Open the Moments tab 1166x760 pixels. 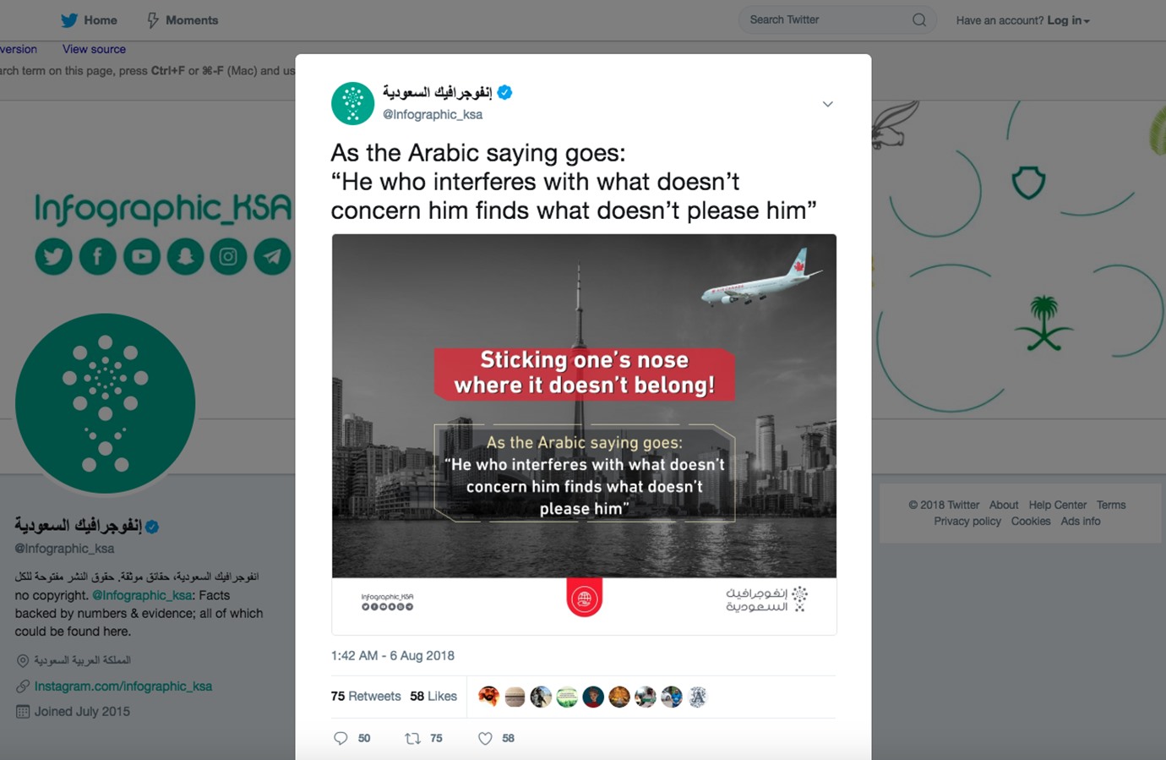point(183,20)
